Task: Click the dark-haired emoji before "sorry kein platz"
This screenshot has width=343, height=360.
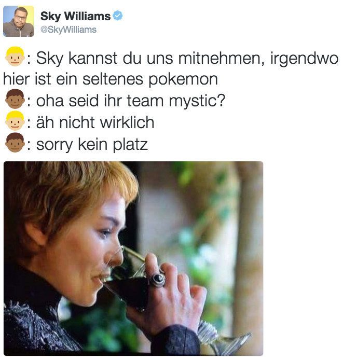Action: [15, 143]
